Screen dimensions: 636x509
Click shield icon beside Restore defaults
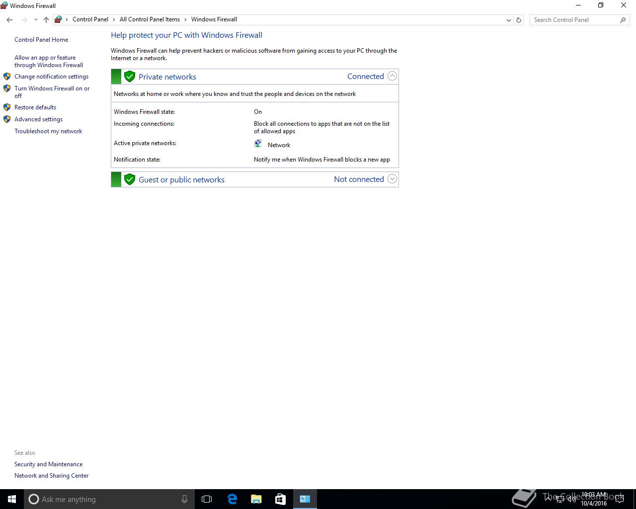tap(7, 107)
